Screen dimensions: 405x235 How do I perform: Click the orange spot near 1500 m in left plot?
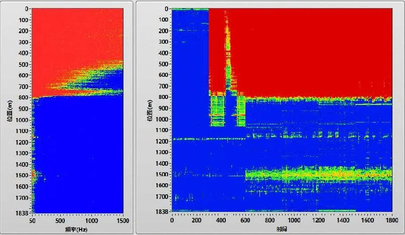34,174
